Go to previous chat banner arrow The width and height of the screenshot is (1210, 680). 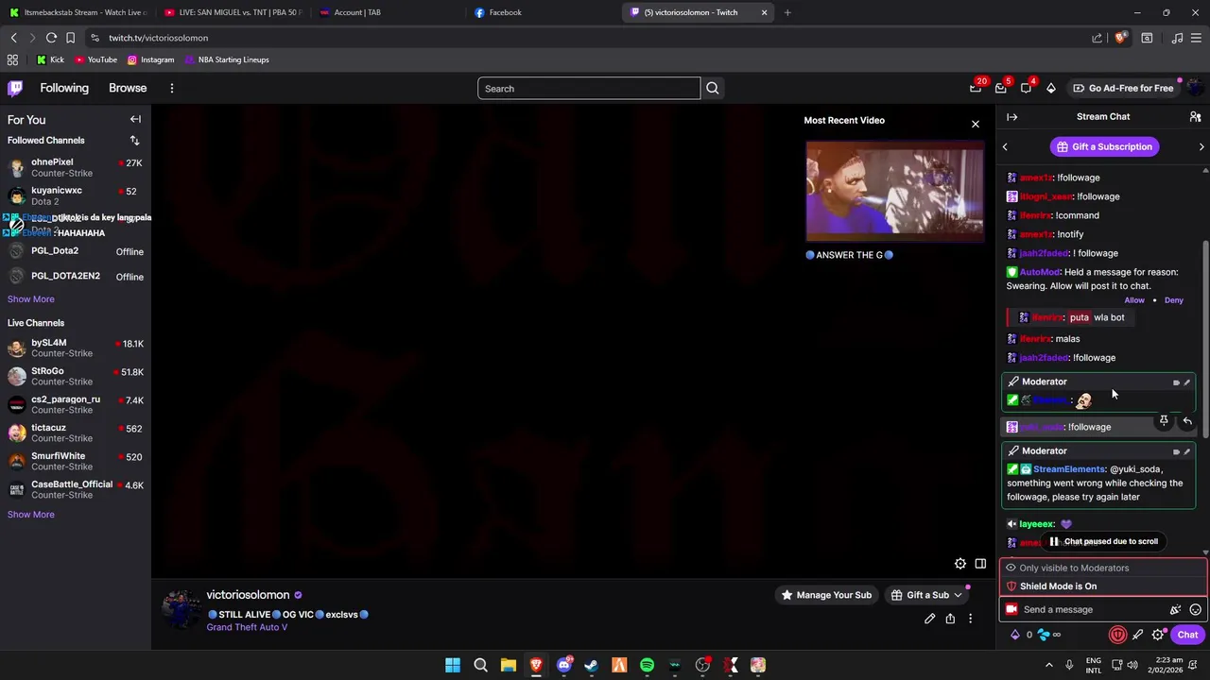pos(1005,147)
